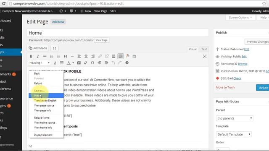Viewport: 269px width, 151px height.
Task: Open editor keyboard shortcuts help icon
Action: coord(127,63)
